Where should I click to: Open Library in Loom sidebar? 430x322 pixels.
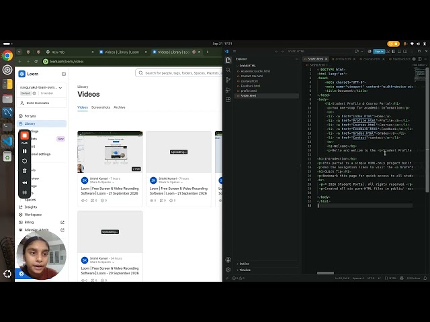[42, 123]
